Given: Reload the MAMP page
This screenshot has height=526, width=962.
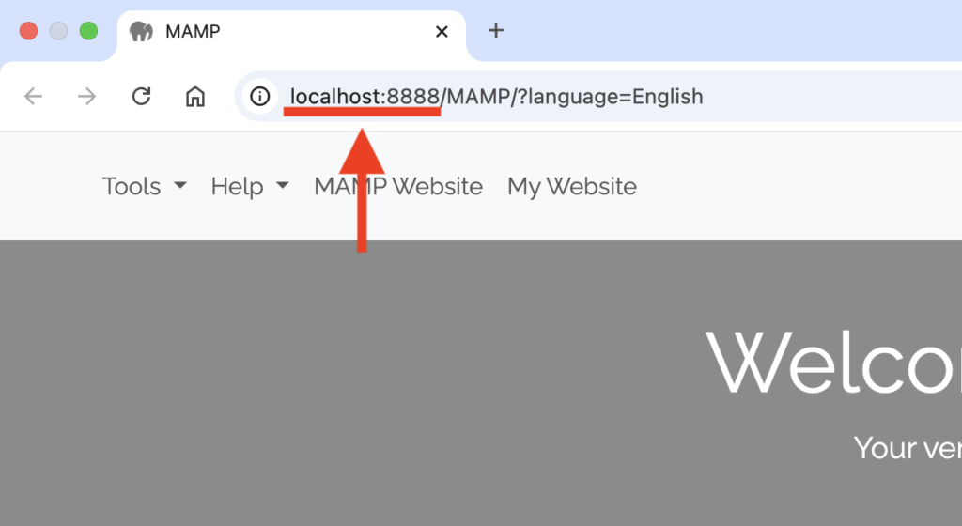Looking at the screenshot, I should (x=141, y=96).
